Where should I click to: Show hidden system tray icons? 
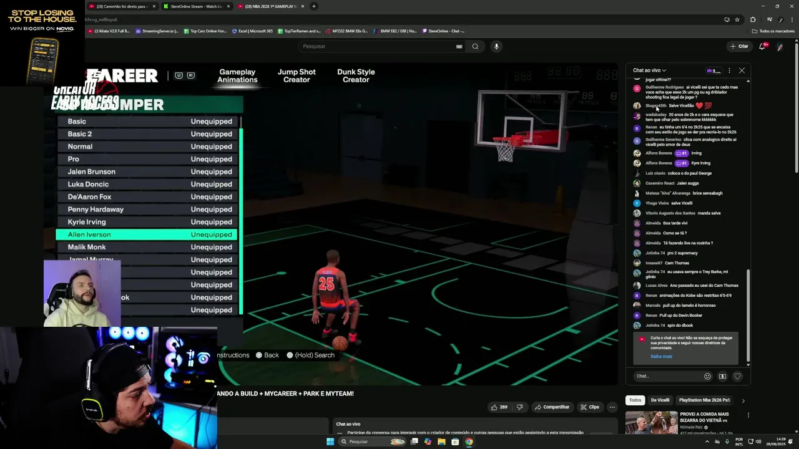click(x=707, y=442)
